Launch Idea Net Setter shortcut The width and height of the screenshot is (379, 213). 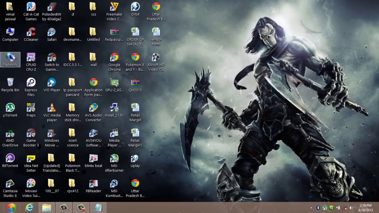pyautogui.click(x=31, y=163)
